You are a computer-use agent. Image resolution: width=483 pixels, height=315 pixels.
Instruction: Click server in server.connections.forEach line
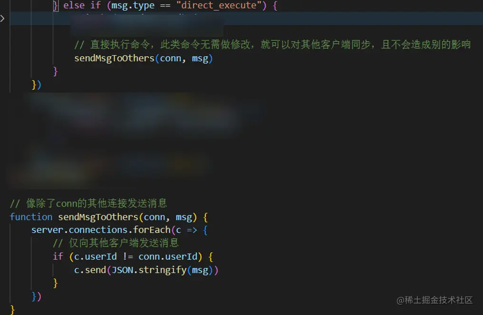click(x=47, y=230)
